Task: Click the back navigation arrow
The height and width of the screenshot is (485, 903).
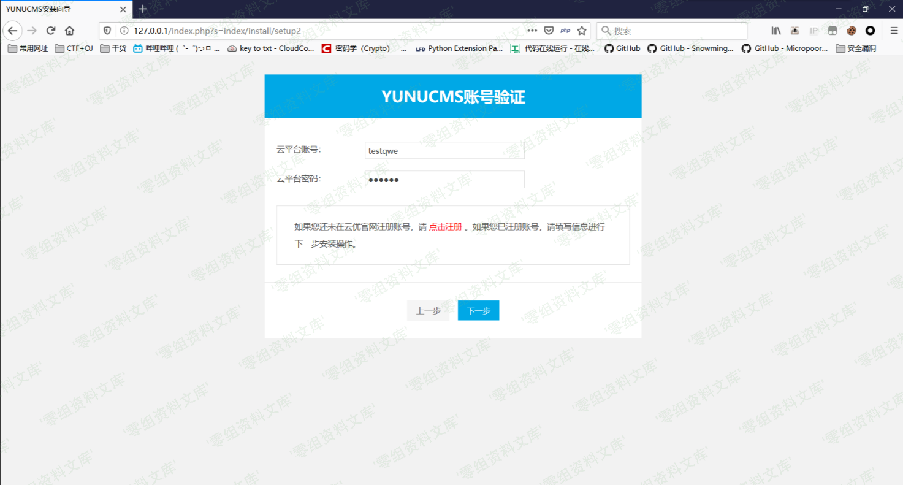Action: point(12,31)
